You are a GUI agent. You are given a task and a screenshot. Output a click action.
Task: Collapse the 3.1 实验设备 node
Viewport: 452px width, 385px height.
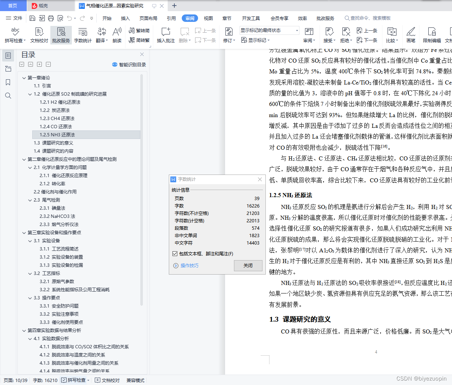click(30, 241)
